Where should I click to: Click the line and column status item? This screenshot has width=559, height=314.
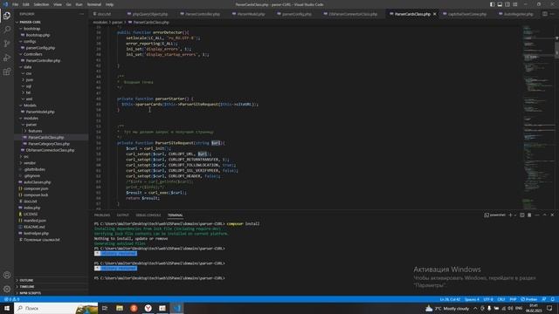point(450,299)
